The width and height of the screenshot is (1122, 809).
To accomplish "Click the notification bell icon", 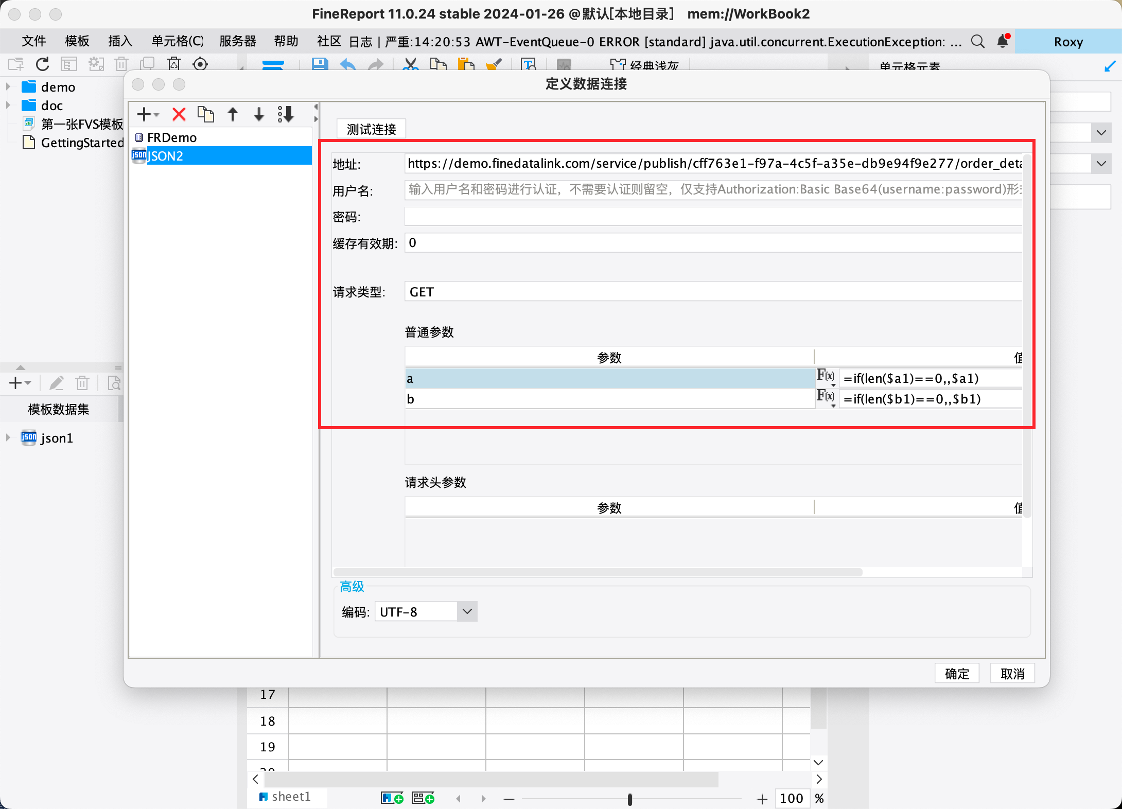I will click(1003, 41).
